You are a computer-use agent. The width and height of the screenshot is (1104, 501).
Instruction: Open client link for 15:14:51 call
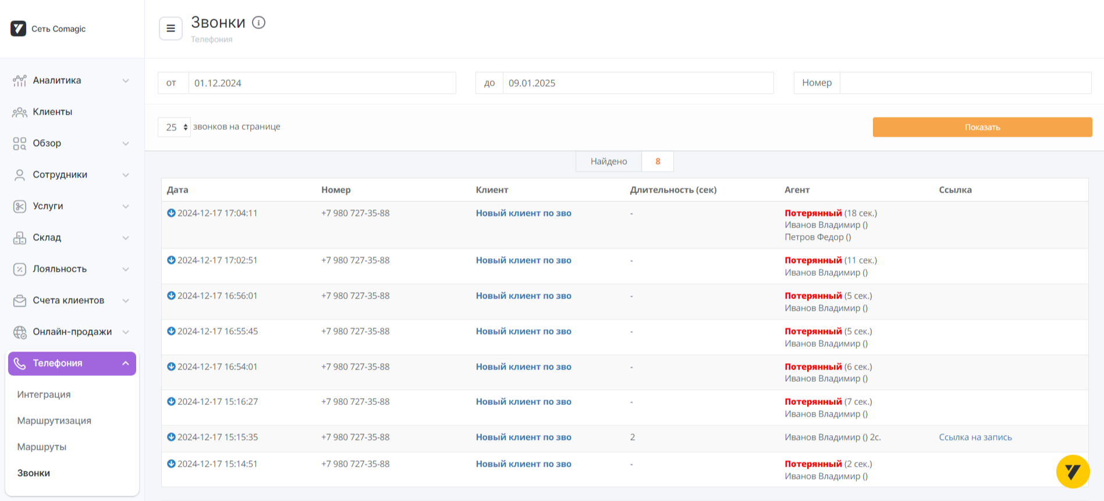pos(524,464)
